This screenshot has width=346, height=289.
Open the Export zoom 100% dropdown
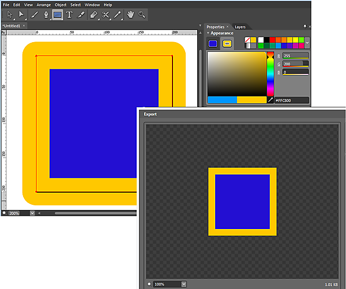pos(184,284)
